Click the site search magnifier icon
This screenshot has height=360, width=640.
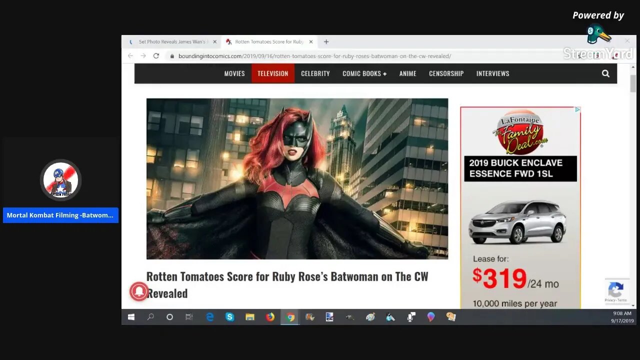605,73
